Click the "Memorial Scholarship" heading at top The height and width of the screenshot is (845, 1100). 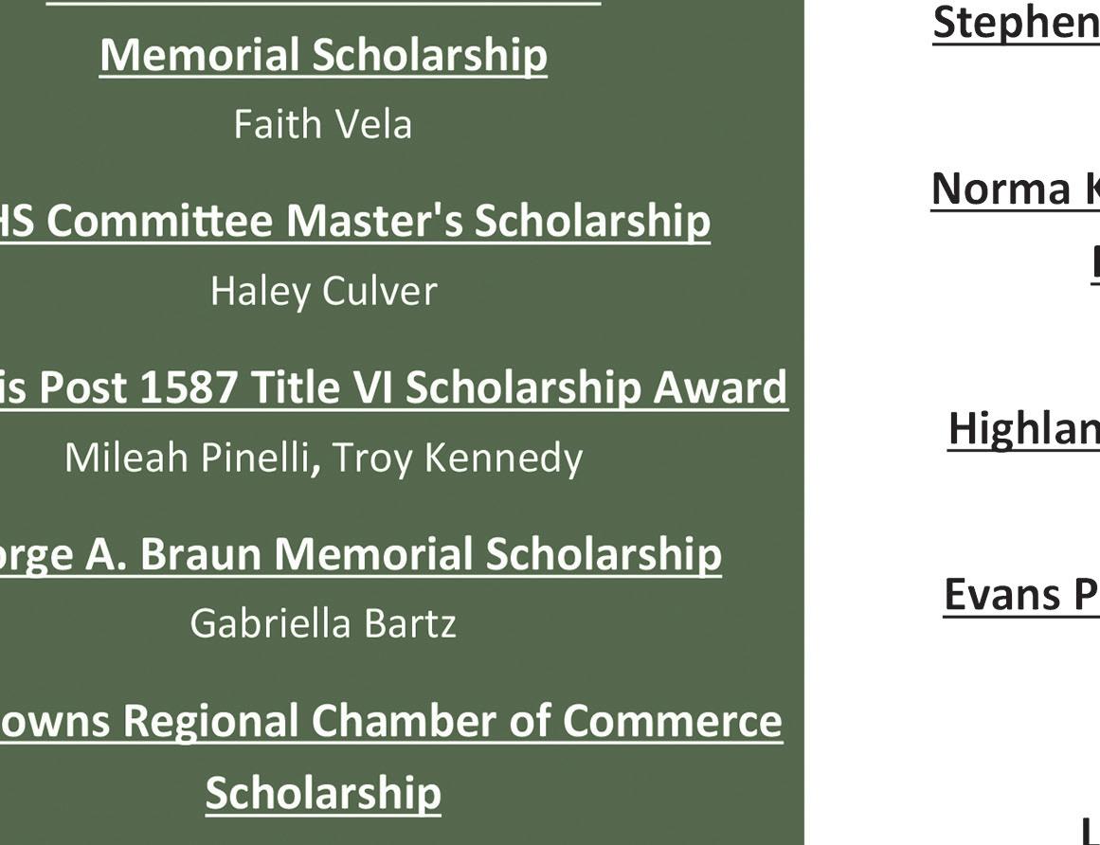[323, 55]
